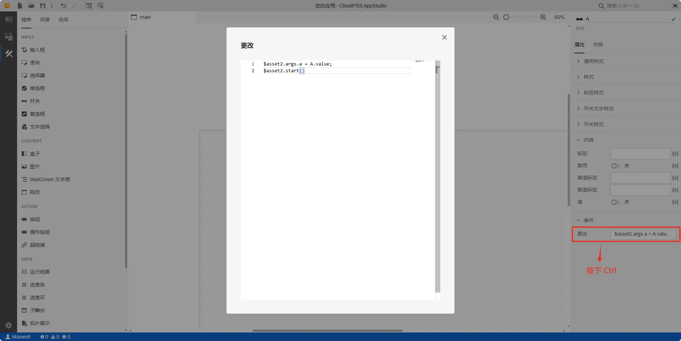
Task: Click expression (x) button beside 假值标签
Action: click(x=675, y=190)
